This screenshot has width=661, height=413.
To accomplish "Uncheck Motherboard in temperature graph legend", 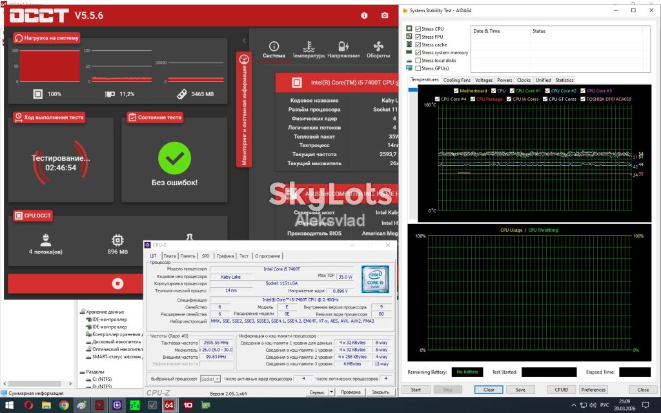I will click(x=456, y=90).
